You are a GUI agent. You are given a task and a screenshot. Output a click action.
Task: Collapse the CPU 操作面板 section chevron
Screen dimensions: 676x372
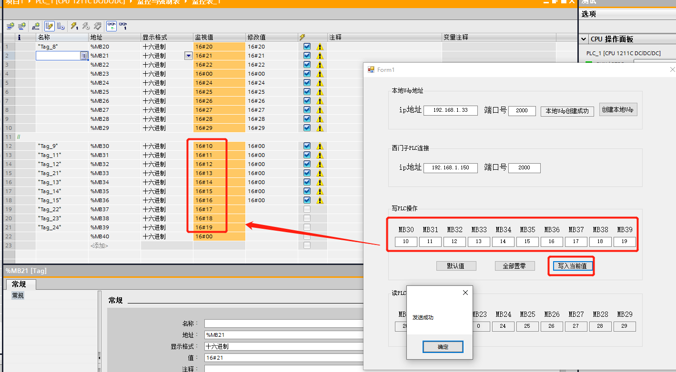pyautogui.click(x=584, y=39)
